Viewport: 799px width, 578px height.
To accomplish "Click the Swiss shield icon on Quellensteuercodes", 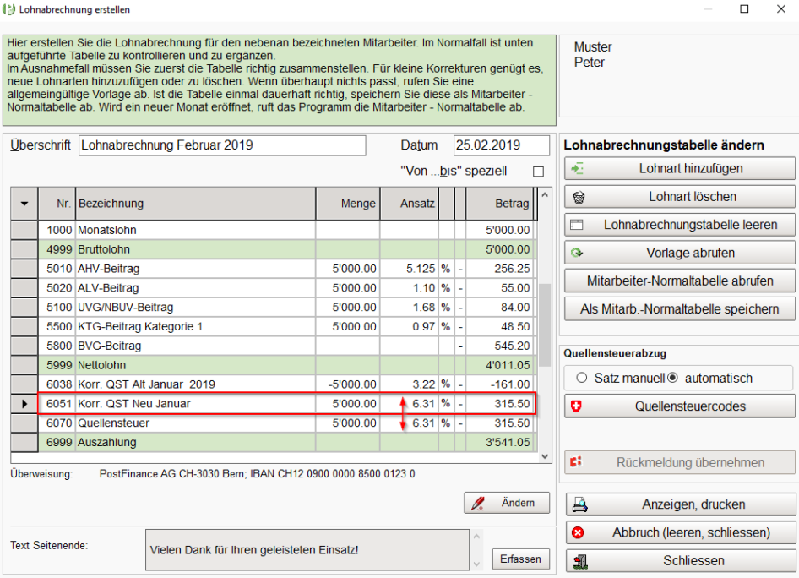I will click(x=576, y=406).
